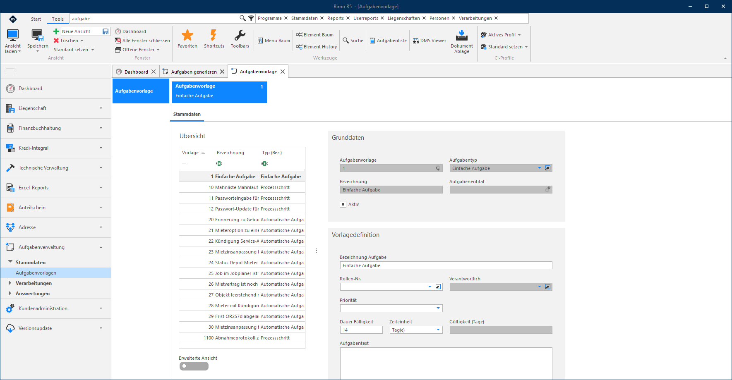Click the green plus Neue Ansicht icon
Screen dimensions: 732x380
[56, 31]
